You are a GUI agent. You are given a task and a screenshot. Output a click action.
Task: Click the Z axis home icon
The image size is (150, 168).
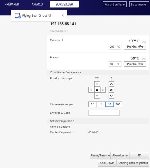(111, 90)
